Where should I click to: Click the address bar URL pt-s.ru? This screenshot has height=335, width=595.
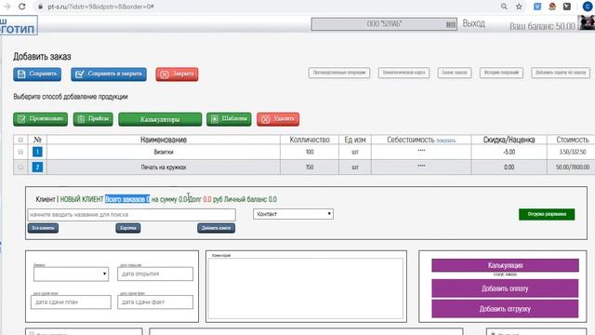coord(100,7)
